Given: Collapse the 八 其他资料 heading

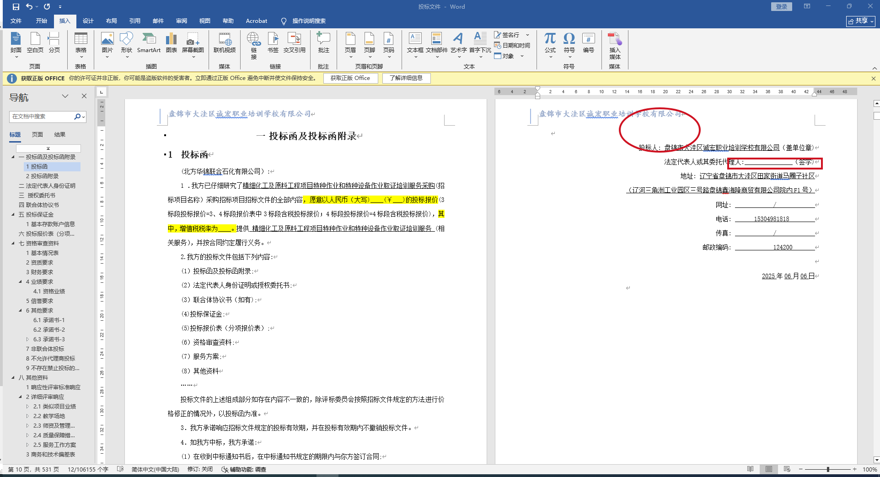Looking at the screenshot, I should (x=13, y=377).
